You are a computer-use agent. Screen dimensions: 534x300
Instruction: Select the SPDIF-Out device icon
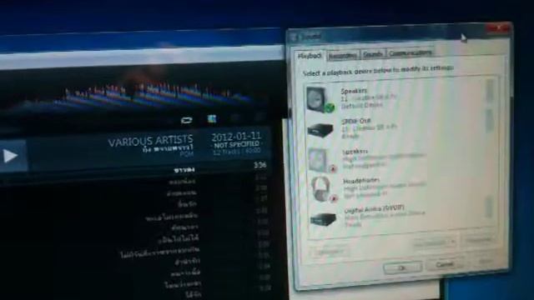coord(320,130)
